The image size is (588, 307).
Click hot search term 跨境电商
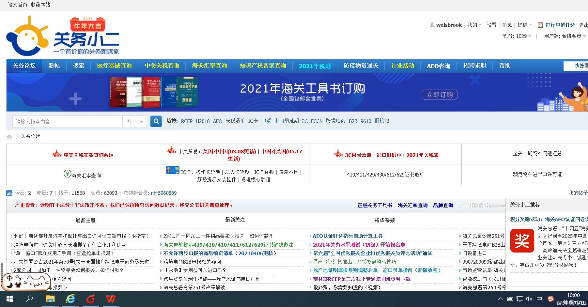click(x=335, y=121)
